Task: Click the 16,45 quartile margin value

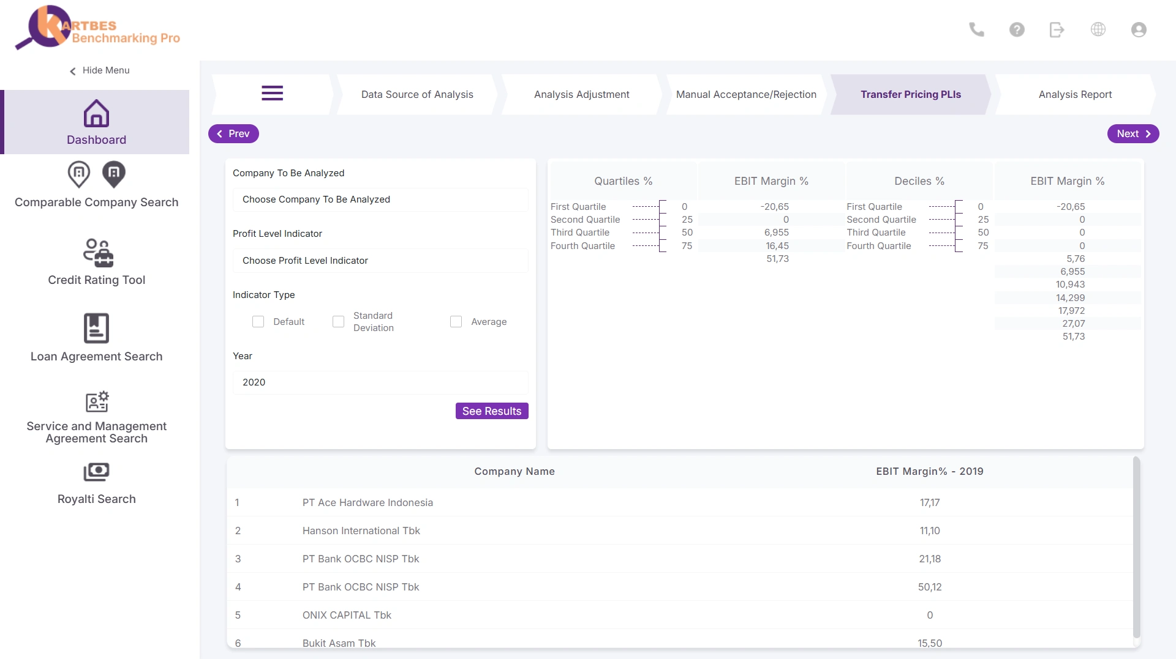Action: (x=777, y=246)
